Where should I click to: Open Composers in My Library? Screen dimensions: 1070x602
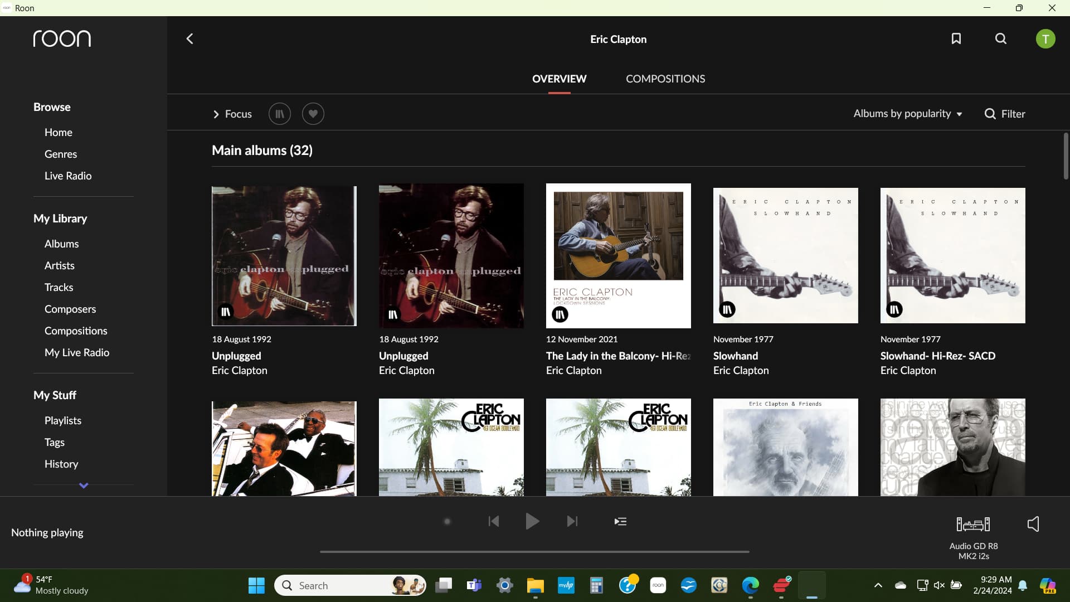pos(70,309)
